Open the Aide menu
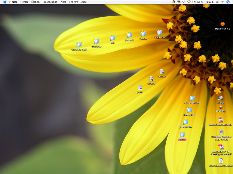 point(84,2)
